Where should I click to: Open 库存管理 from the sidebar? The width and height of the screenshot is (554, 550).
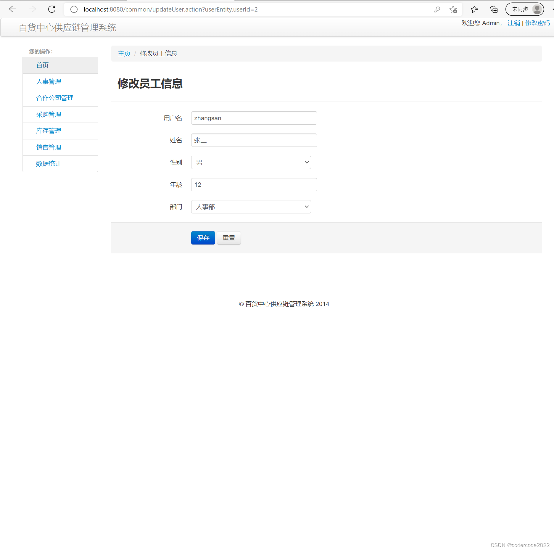[49, 131]
